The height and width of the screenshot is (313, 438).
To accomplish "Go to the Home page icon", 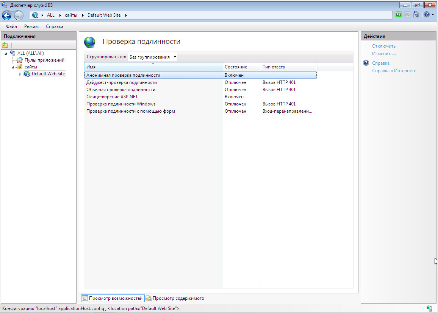I will (x=416, y=14).
